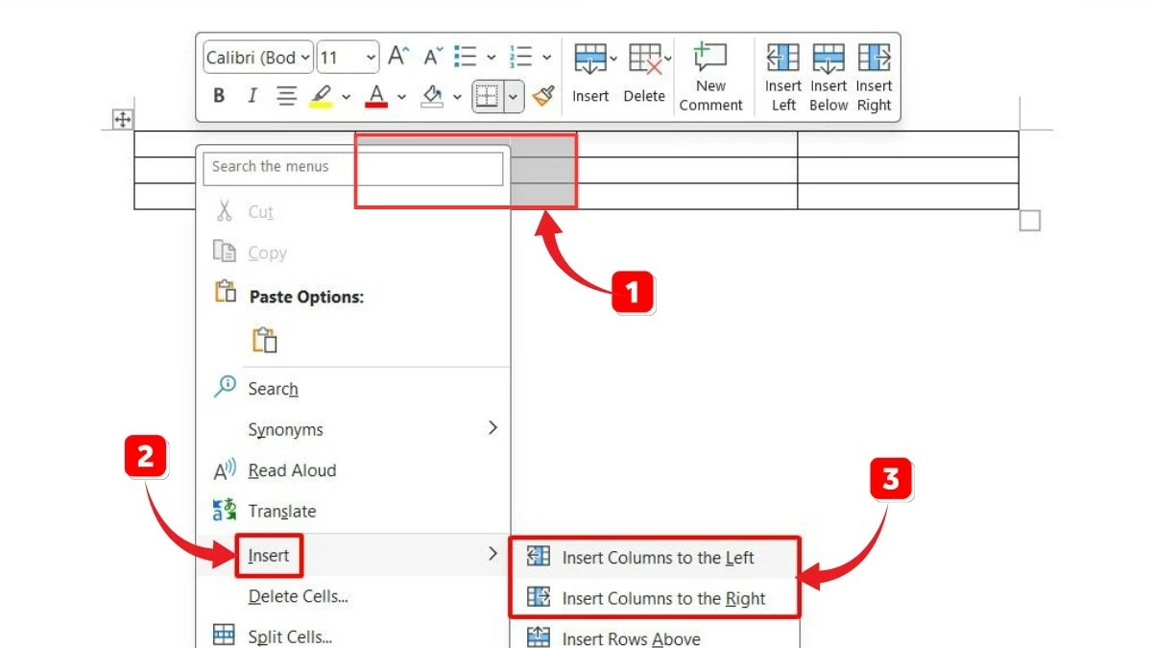
Task: Select Insert Columns to the Left
Action: (x=655, y=558)
